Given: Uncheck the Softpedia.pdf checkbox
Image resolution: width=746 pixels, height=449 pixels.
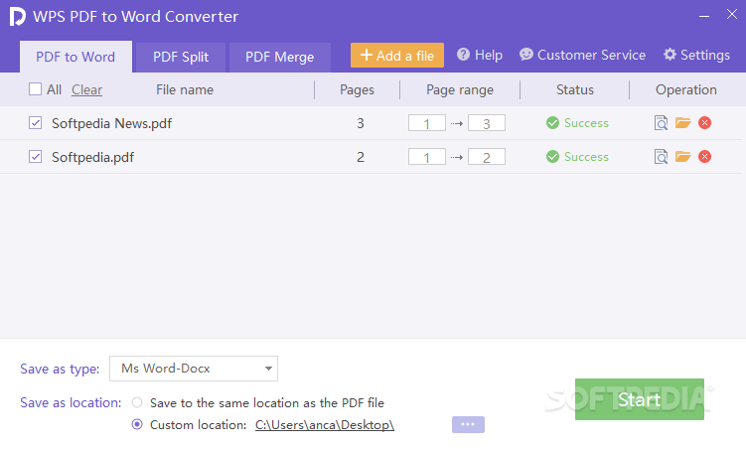Looking at the screenshot, I should click(36, 157).
